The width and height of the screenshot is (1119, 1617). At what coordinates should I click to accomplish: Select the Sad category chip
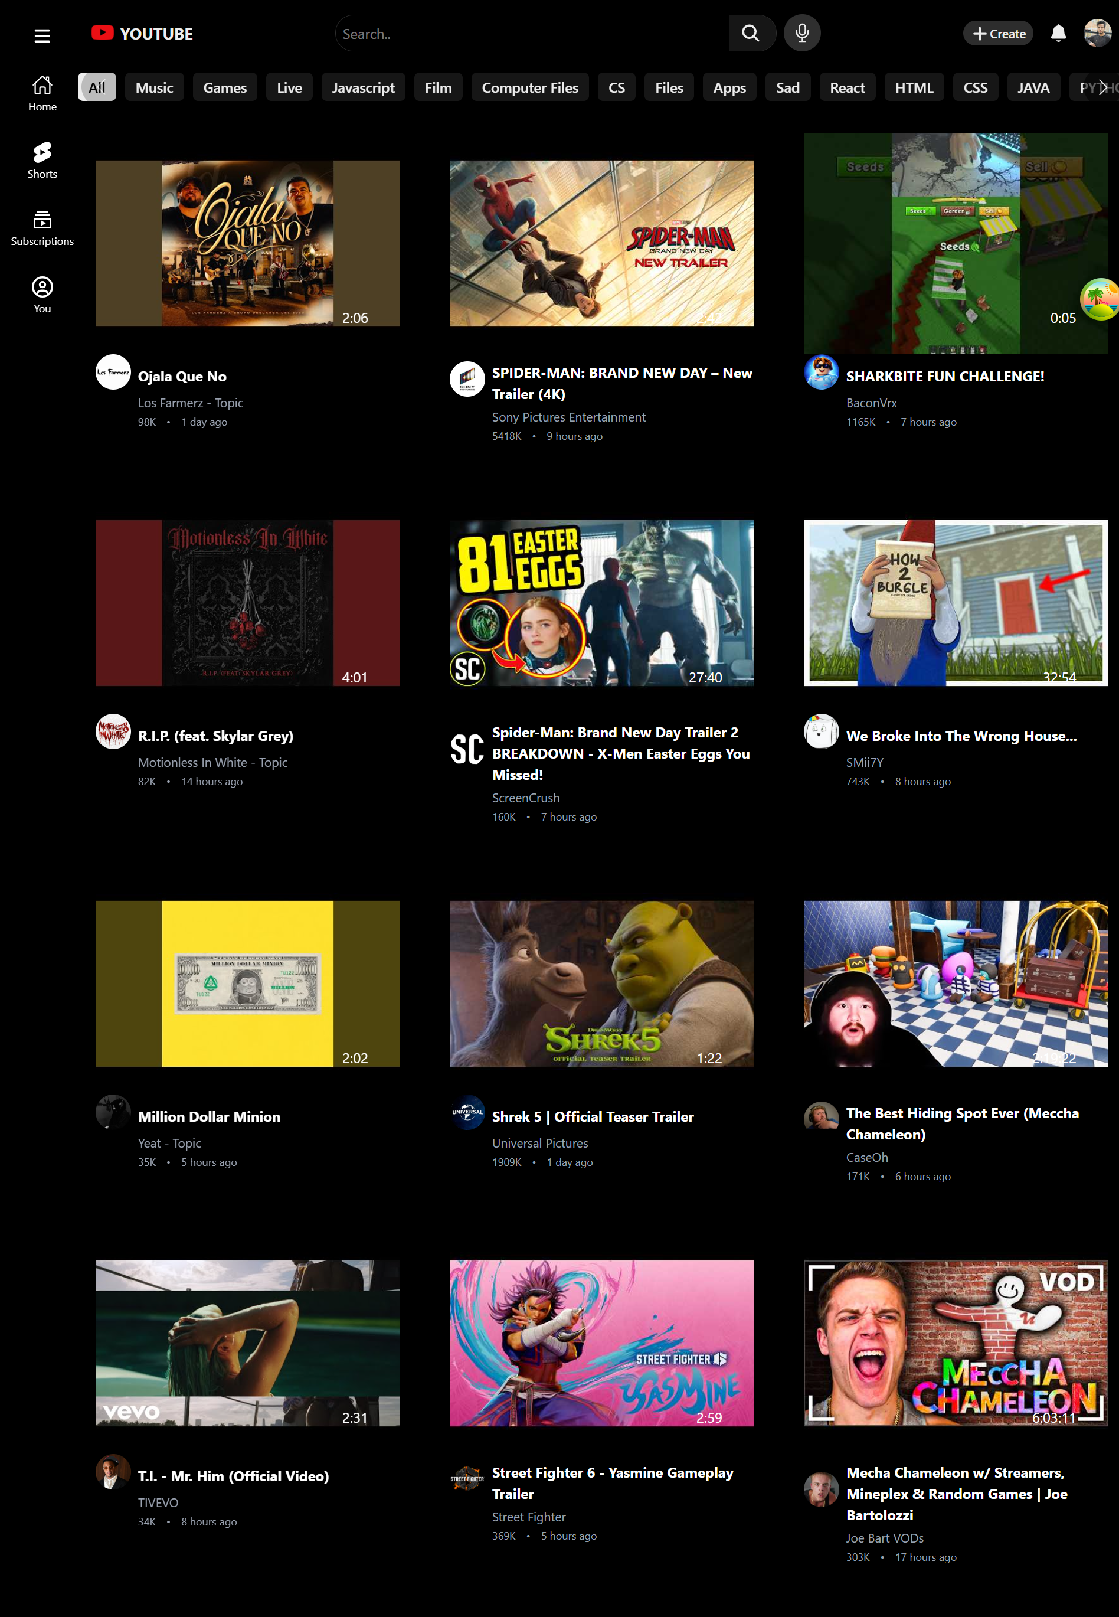[787, 87]
